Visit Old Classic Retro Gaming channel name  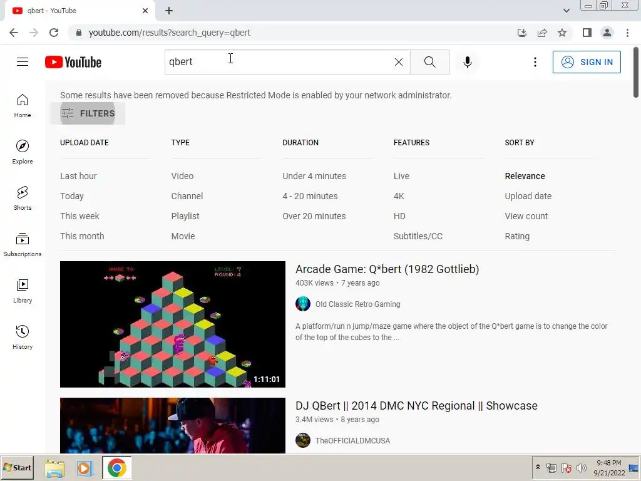point(357,304)
